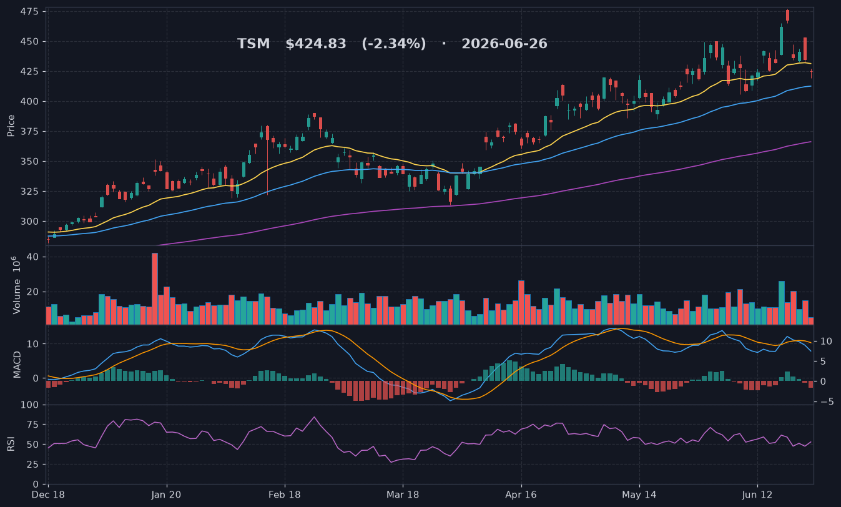Image resolution: width=841 pixels, height=507 pixels.
Task: Click the -5 right MACD axis tick
Action: pyautogui.click(x=827, y=401)
